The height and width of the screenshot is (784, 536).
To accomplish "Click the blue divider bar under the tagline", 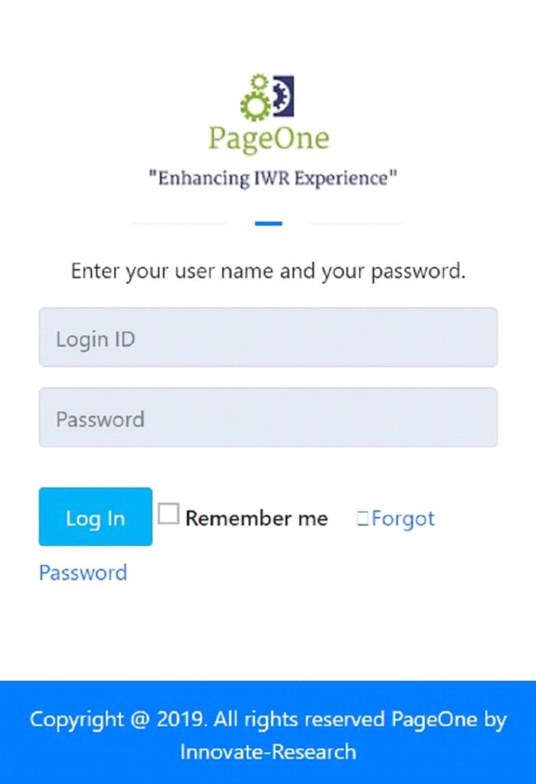I will click(269, 224).
